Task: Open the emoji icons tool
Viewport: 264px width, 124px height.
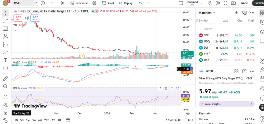Action: (x=5, y=68)
